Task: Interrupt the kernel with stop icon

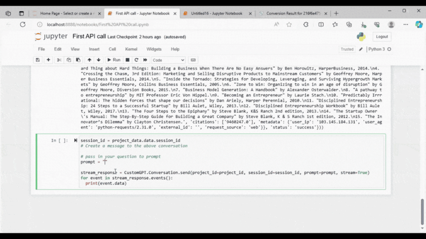Action: click(x=128, y=60)
